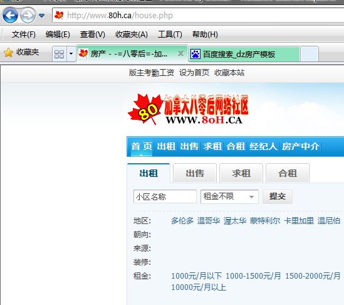The height and width of the screenshot is (305, 344).
Task: Click the Favorites star icon
Action: [x=8, y=53]
